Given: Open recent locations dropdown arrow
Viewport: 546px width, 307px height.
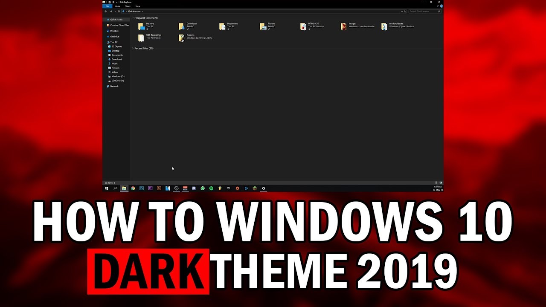Looking at the screenshot, I should [x=115, y=12].
